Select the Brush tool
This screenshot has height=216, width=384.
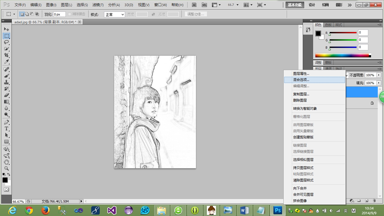tap(6, 76)
